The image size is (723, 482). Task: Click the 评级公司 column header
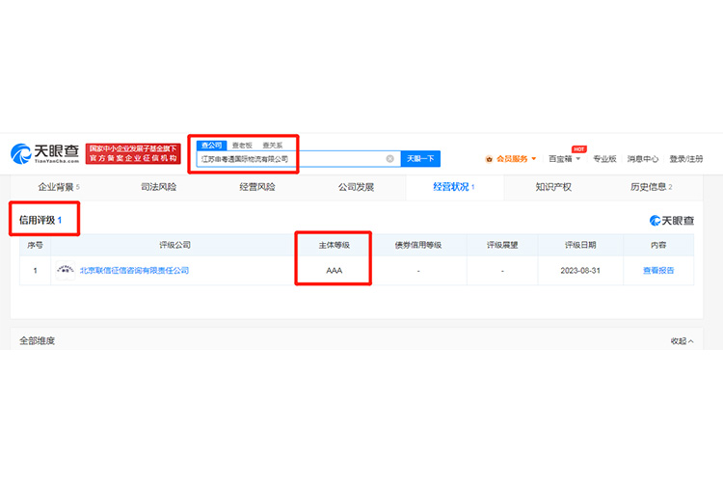(x=174, y=245)
